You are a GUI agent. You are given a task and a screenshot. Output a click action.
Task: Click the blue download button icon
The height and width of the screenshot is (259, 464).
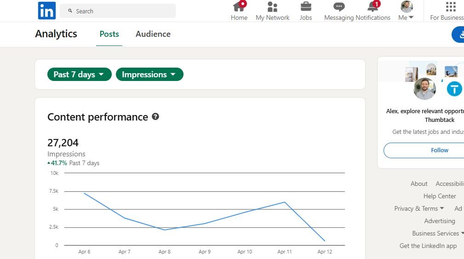(x=459, y=35)
